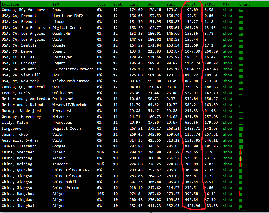Viewport: 269px width, 213px height.
Task: Click show link for Jiangsu China Mobile
Action: pyautogui.click(x=227, y=182)
